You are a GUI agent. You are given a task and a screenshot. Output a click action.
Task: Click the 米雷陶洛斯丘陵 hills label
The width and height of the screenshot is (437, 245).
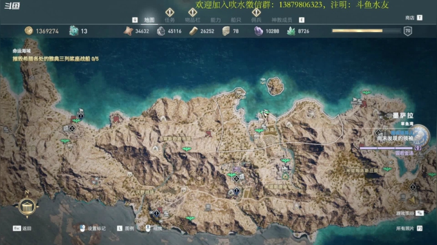[362, 170]
